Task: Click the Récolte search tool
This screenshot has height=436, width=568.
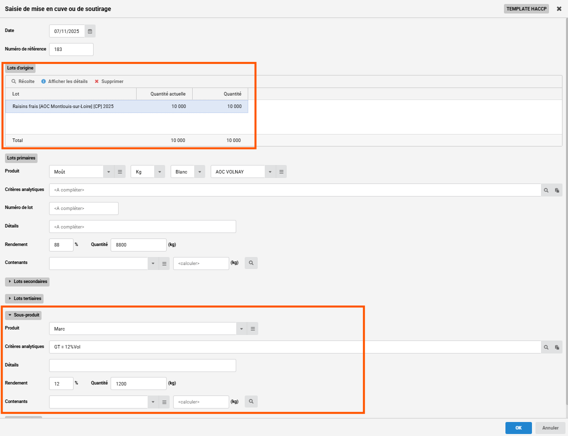Action: [x=23, y=81]
